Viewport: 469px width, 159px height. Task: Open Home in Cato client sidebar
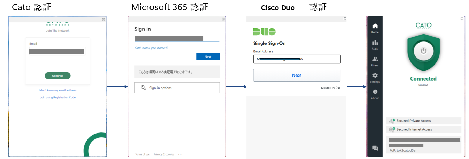coord(375,28)
